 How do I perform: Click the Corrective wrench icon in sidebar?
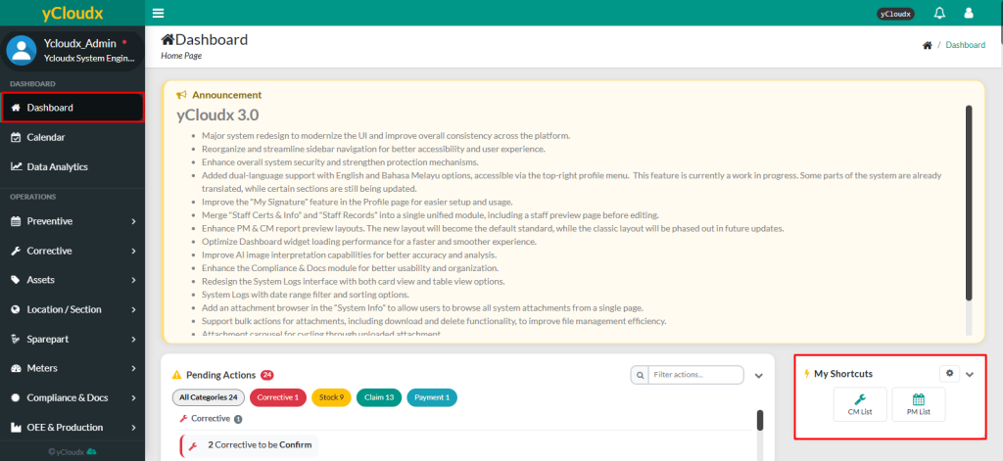pos(16,251)
